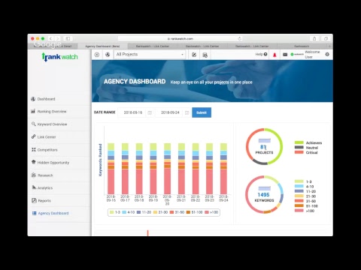This screenshot has width=361, height=270.
Task: Open notifications red bell icon
Action: tap(275, 55)
